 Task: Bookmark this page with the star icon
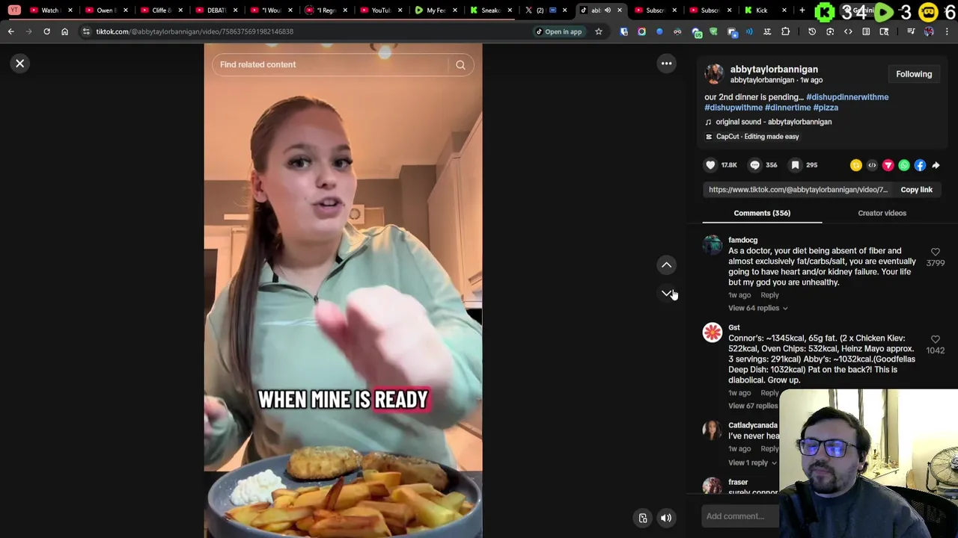[x=598, y=31]
